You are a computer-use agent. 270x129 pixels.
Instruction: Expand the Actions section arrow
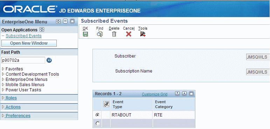(x=3, y=107)
